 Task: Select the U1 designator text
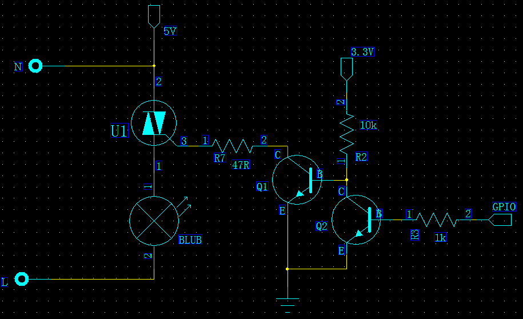tap(119, 131)
